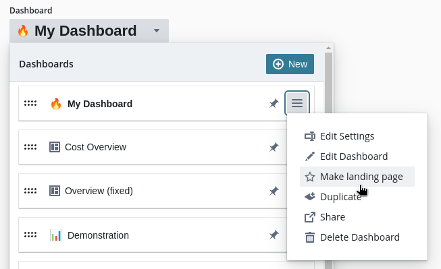
Task: Open the My Dashboard selector dropdown arrow
Action: [157, 30]
